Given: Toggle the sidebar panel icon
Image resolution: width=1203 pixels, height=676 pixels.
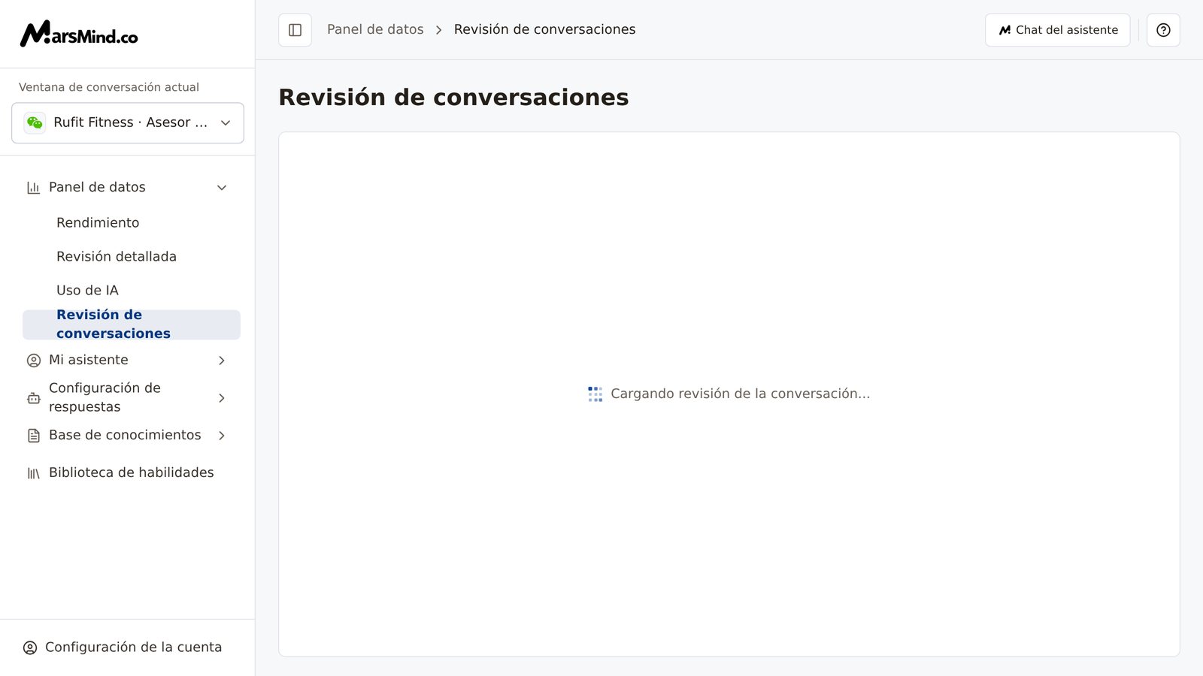Looking at the screenshot, I should coord(295,30).
